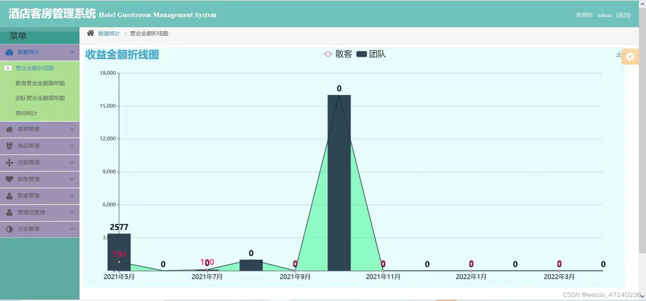
Task: Click scrollbar up arrow at top right
Action: pyautogui.click(x=642, y=4)
